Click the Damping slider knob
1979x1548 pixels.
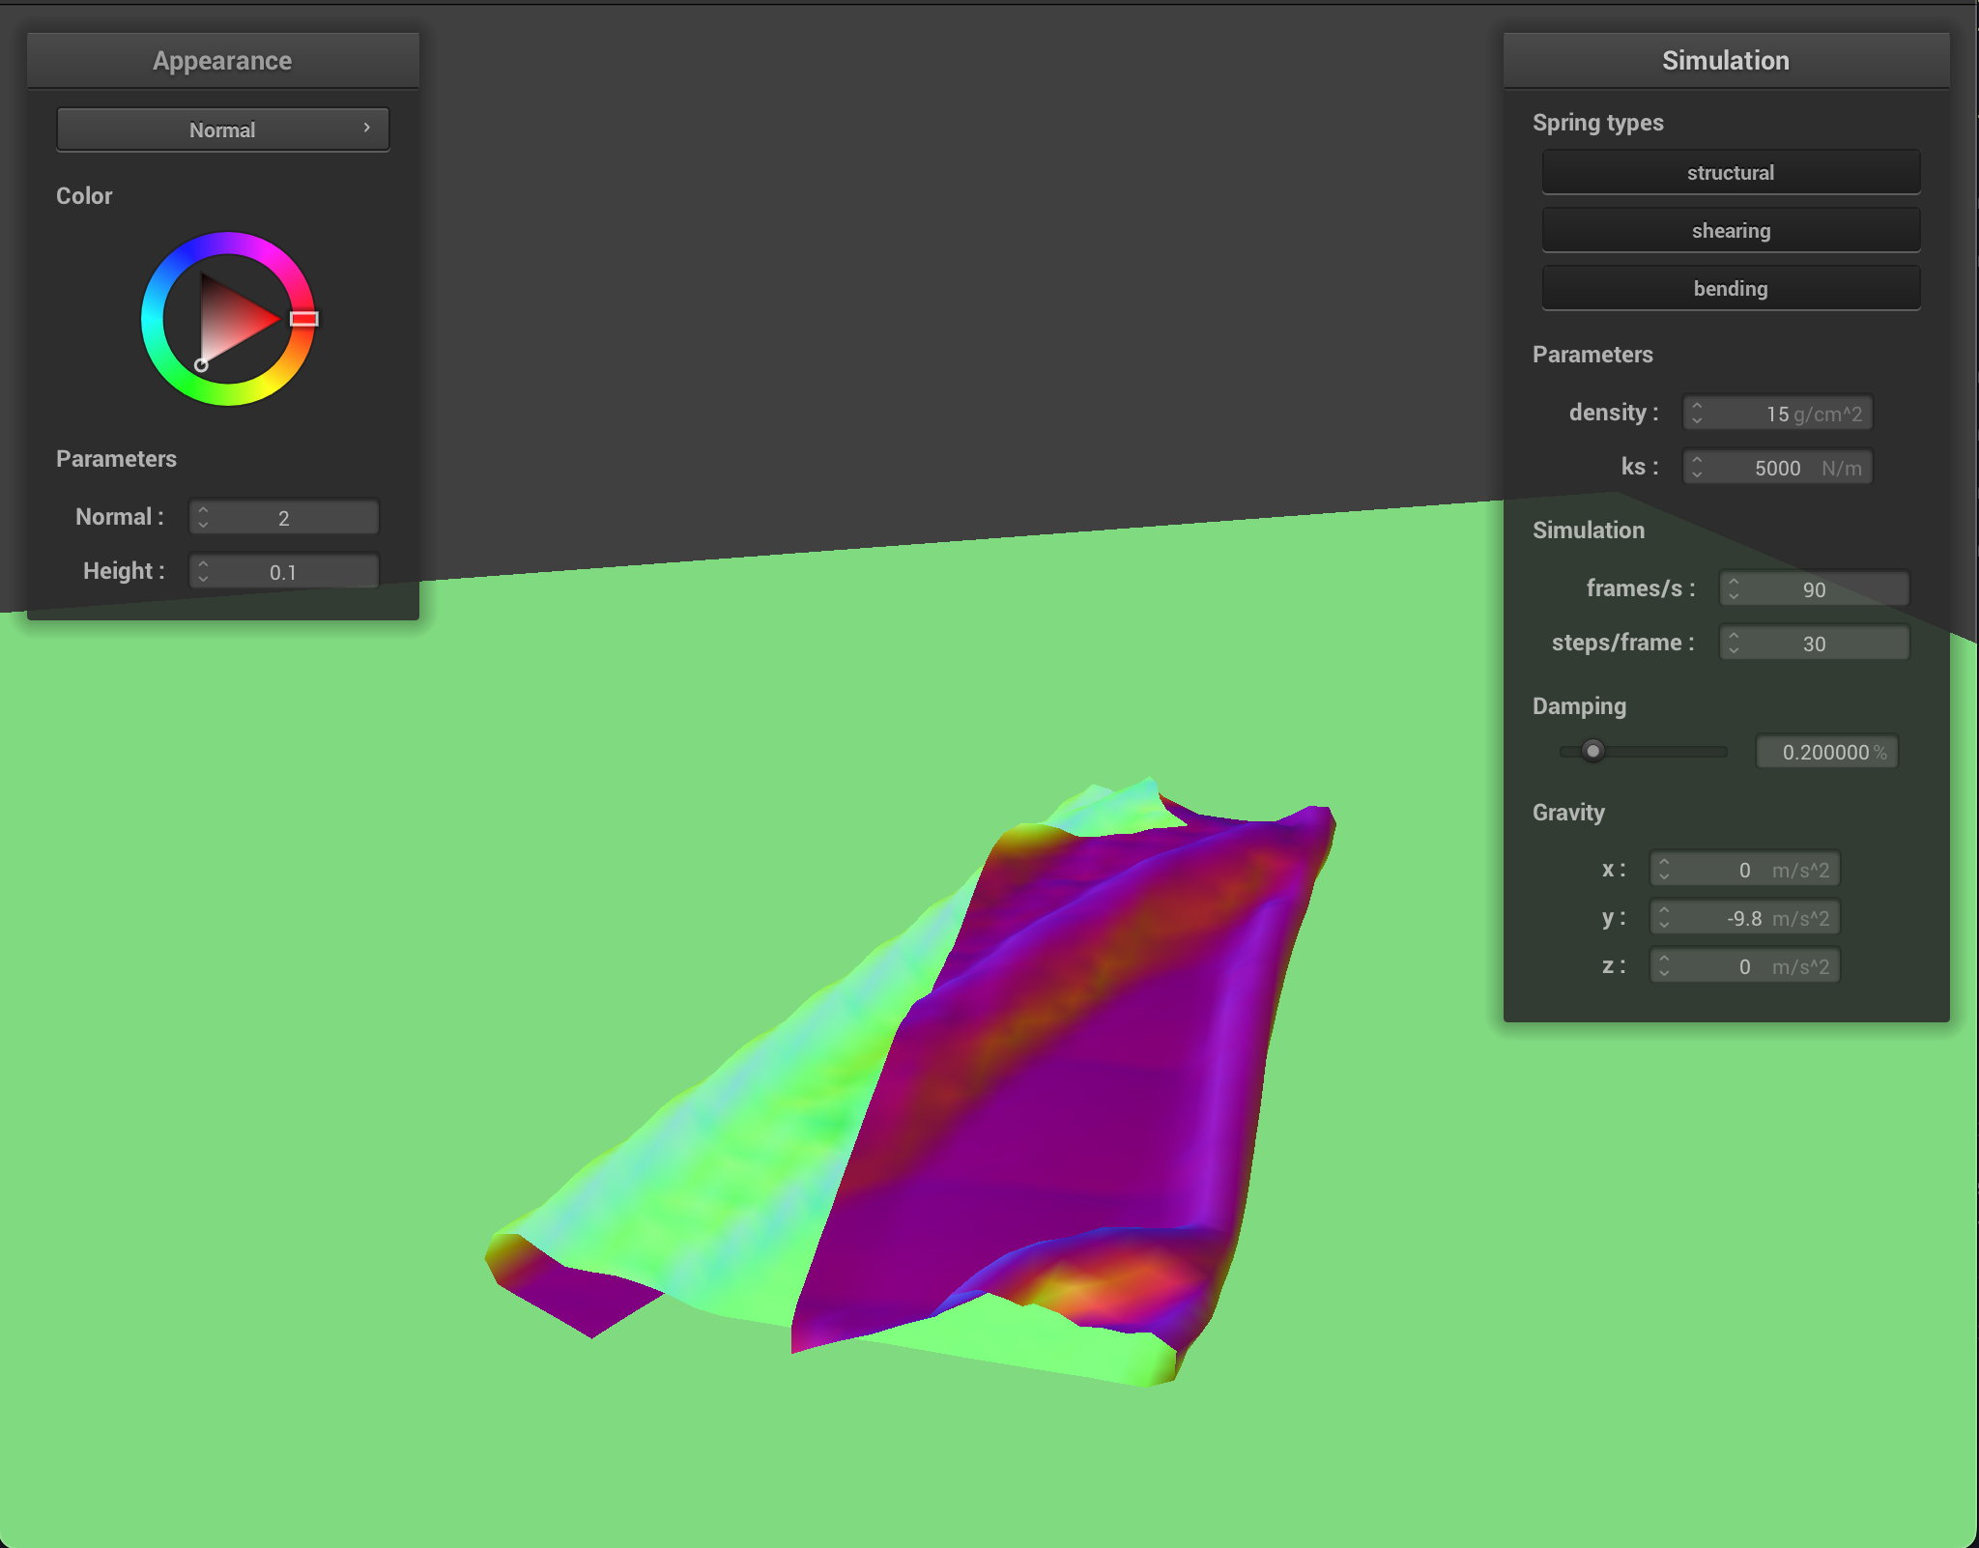coord(1593,751)
